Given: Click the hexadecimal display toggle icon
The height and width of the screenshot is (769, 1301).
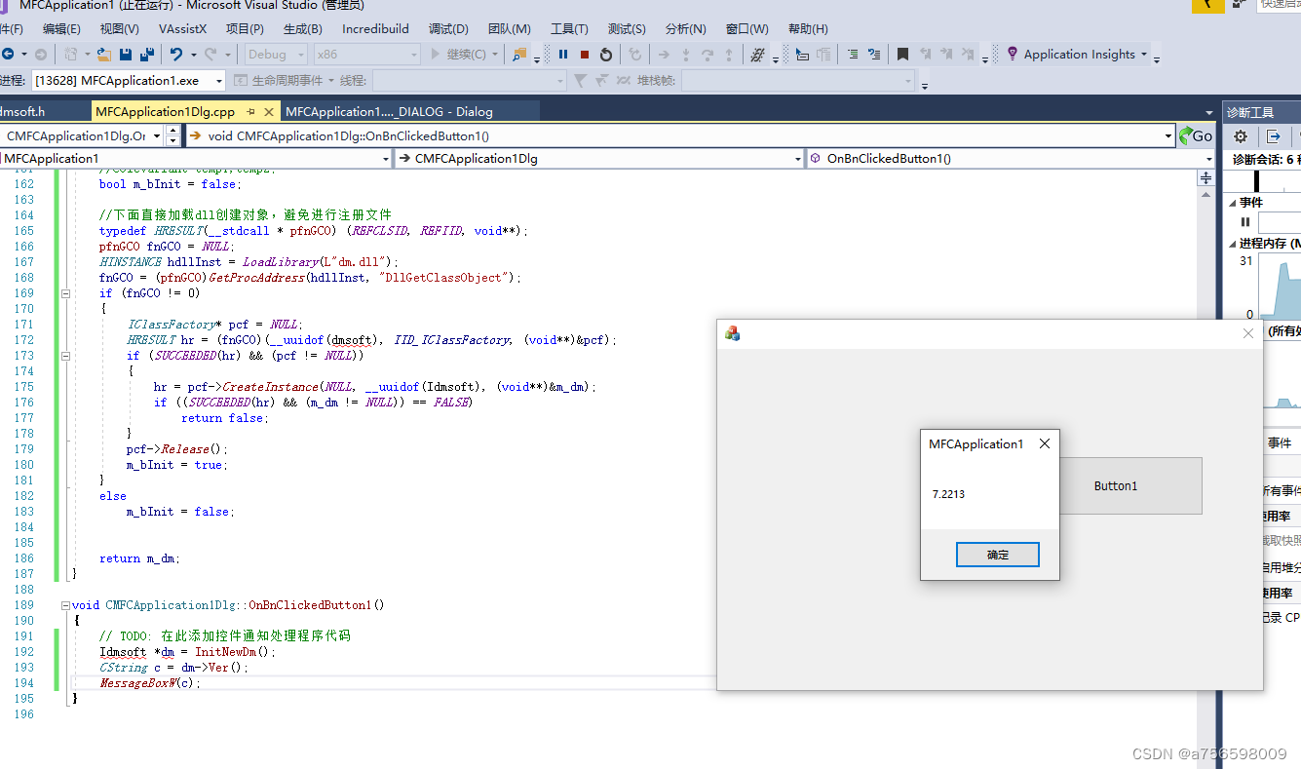Looking at the screenshot, I should point(756,55).
